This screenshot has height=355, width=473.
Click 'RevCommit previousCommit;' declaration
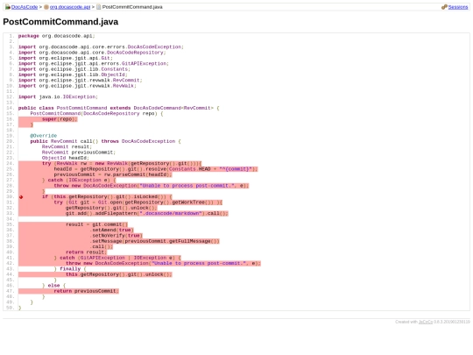pos(79,153)
